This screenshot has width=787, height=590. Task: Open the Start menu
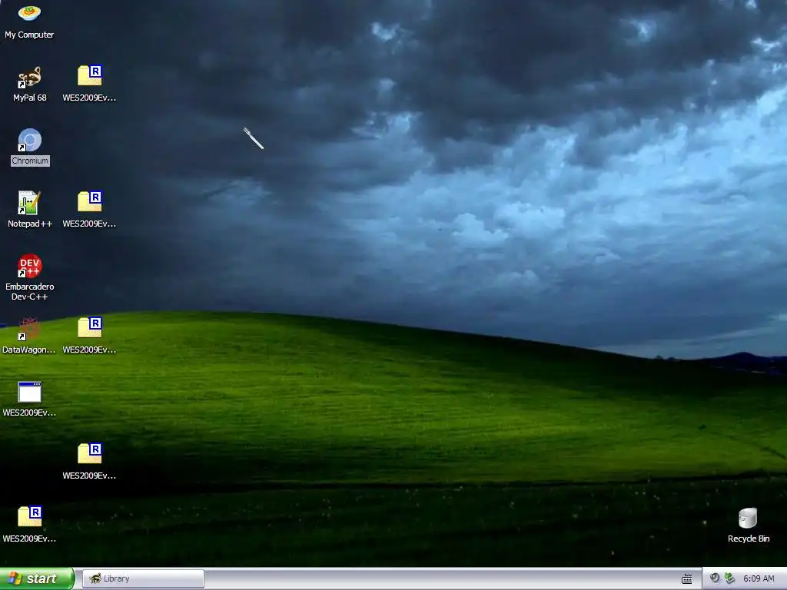pyautogui.click(x=37, y=578)
